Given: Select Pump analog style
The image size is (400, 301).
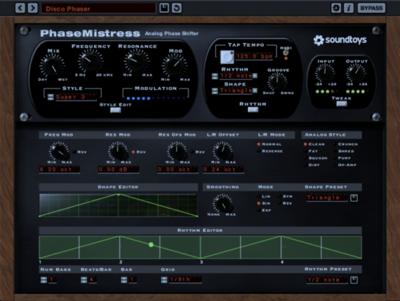Looking at the screenshot, I should click(342, 158).
